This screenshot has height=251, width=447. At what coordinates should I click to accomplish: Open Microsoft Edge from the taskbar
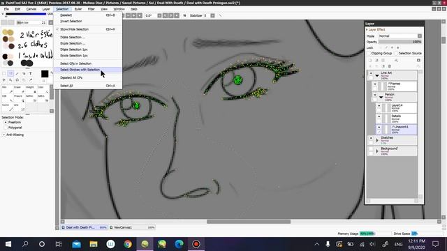coord(179,244)
